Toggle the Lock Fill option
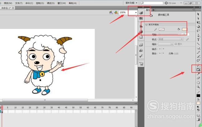The width and height of the screenshot is (202, 127). tap(198, 120)
